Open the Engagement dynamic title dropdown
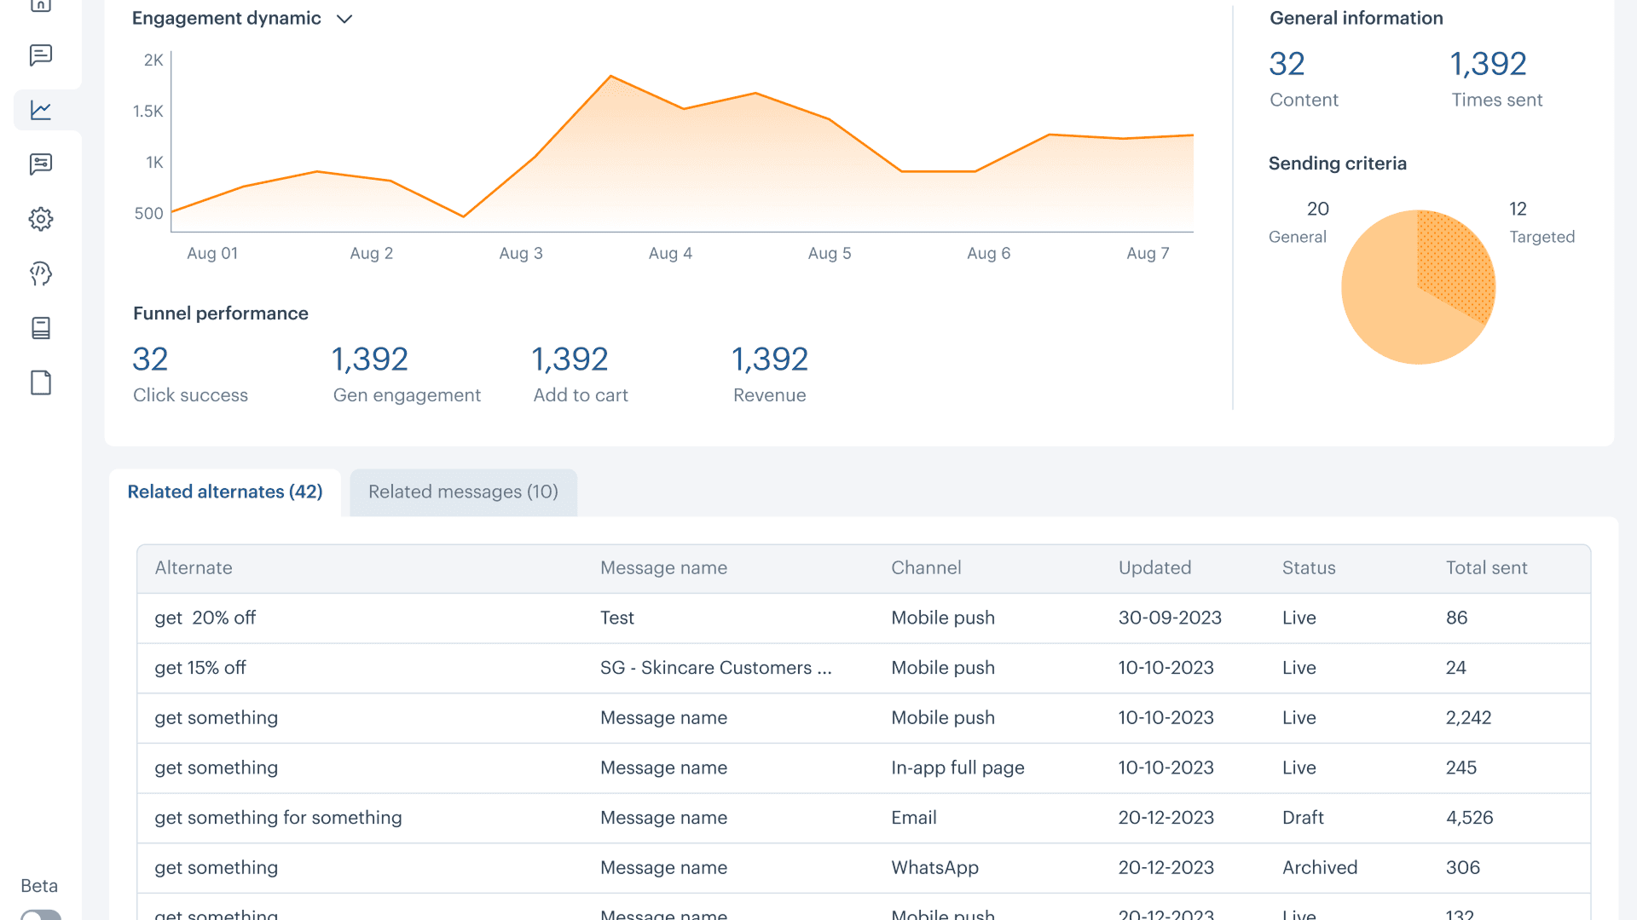This screenshot has width=1637, height=920. (227, 19)
